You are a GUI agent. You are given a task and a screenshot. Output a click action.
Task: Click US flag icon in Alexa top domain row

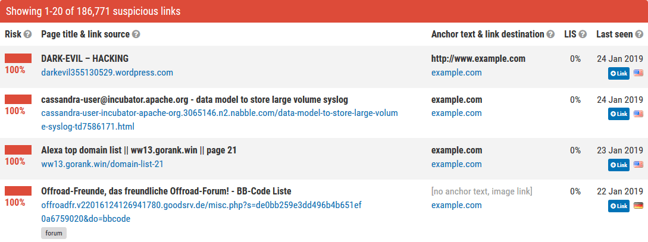pos(638,164)
